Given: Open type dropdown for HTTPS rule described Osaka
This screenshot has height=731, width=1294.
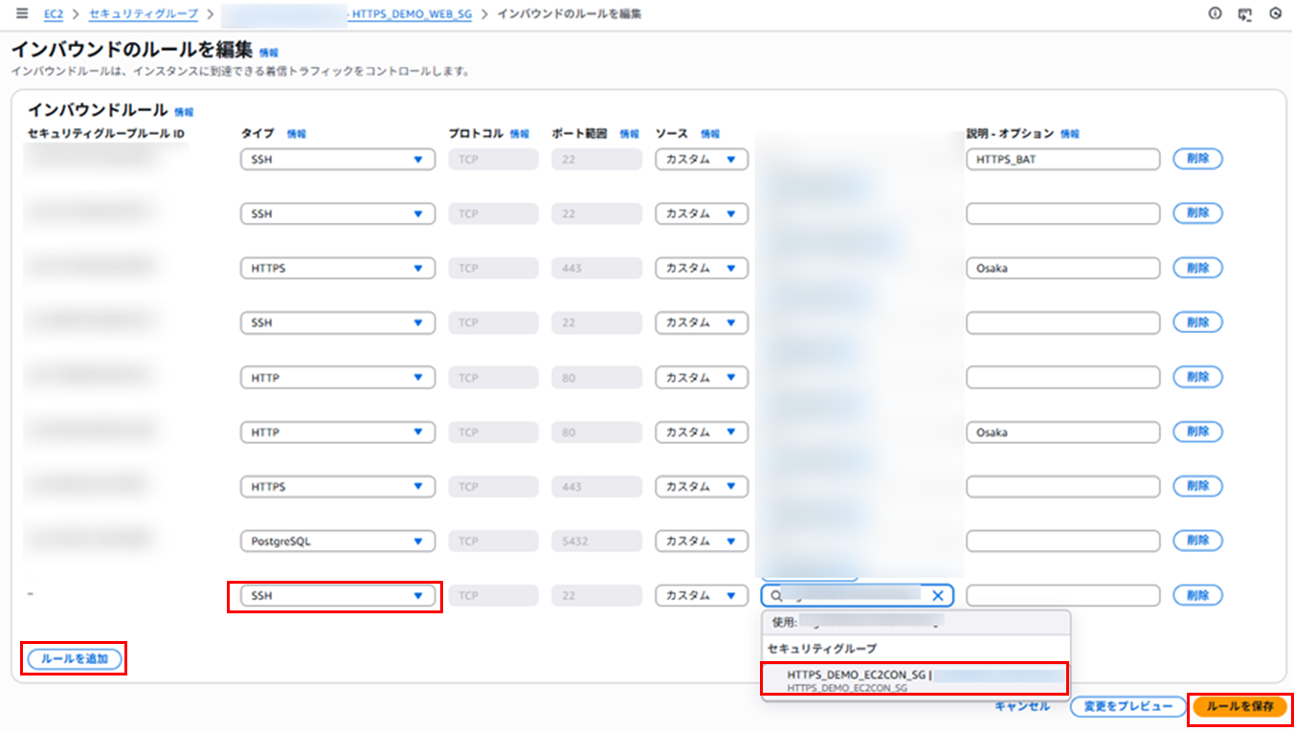Looking at the screenshot, I should pyautogui.click(x=338, y=269).
